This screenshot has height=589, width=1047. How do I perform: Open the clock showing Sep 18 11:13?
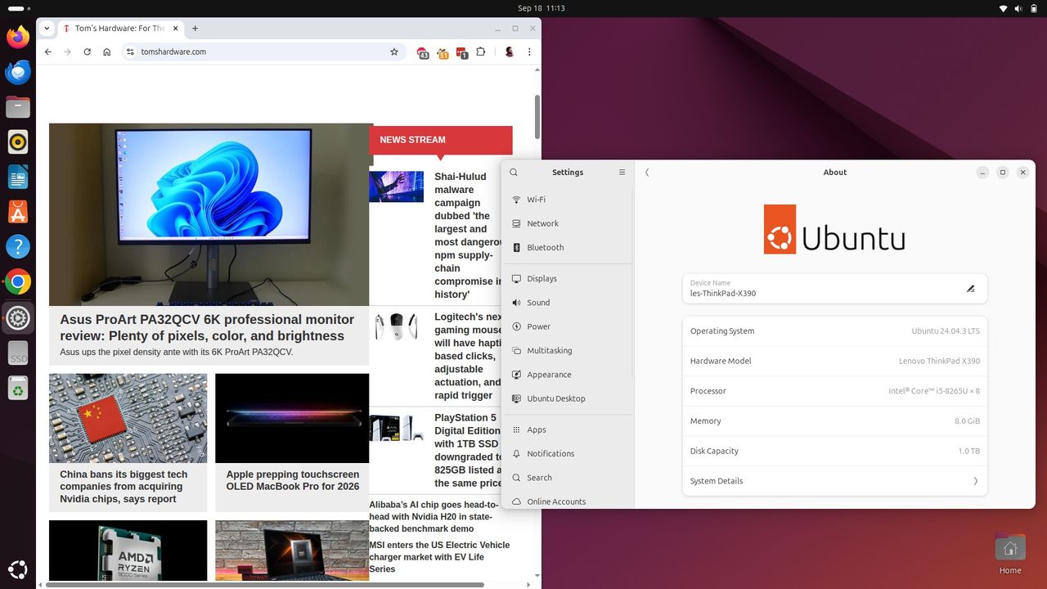click(x=541, y=8)
